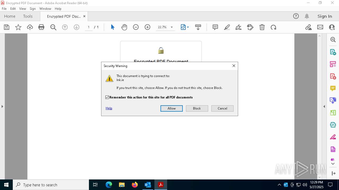Expand right pane with bottom arrow

pyautogui.click(x=333, y=173)
